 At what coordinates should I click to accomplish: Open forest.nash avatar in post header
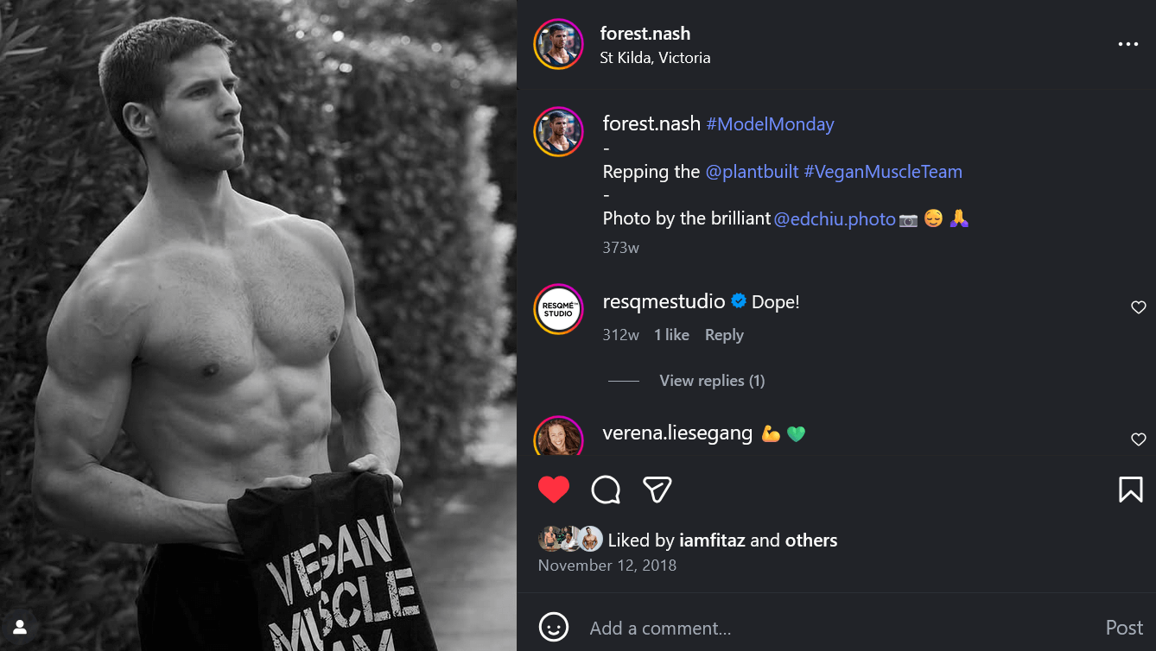[559, 44]
